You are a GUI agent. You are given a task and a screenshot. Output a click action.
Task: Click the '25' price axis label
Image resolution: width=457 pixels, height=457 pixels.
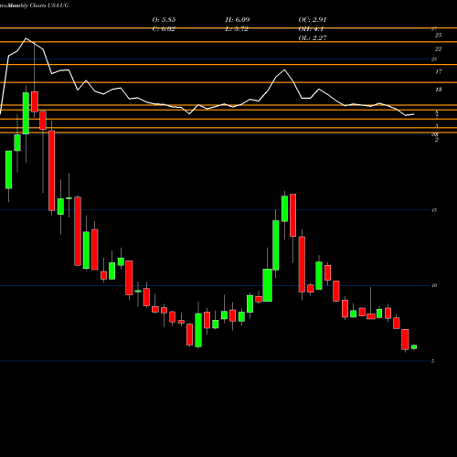[x=438, y=36]
